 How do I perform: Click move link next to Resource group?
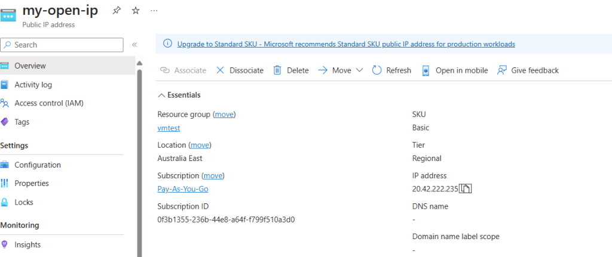[225, 114]
